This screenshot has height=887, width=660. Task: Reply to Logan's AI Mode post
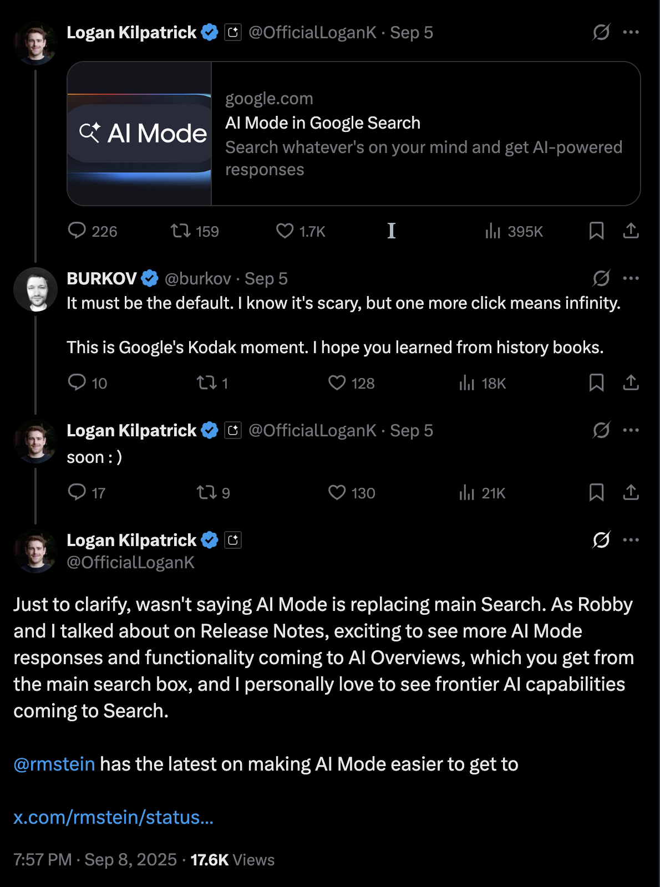click(77, 231)
